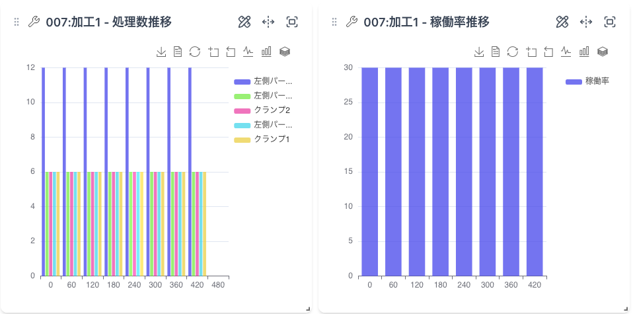Screen dimensions: 633x314
Task: Open the 処理数推移 panel edit settings
Action: (244, 22)
